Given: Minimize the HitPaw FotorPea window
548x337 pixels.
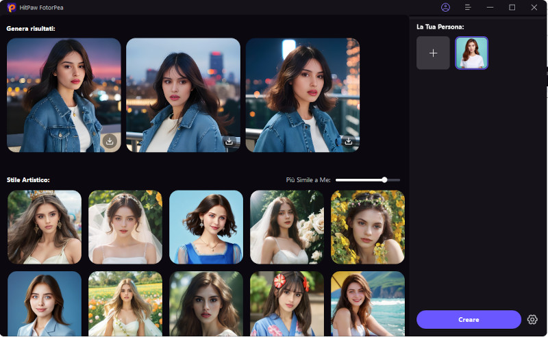Looking at the screenshot, I should [490, 8].
